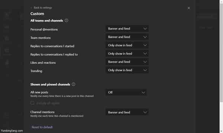Click the vertical scrollbar thumb
Screen dimensions: 223x133
222,52
